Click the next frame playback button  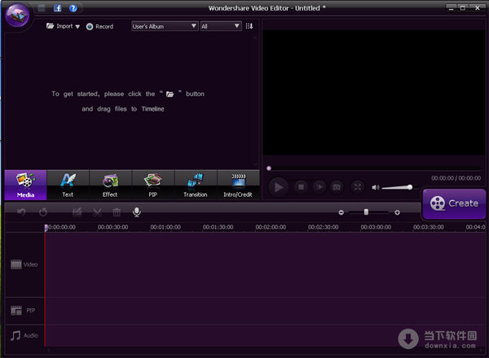pos(319,187)
